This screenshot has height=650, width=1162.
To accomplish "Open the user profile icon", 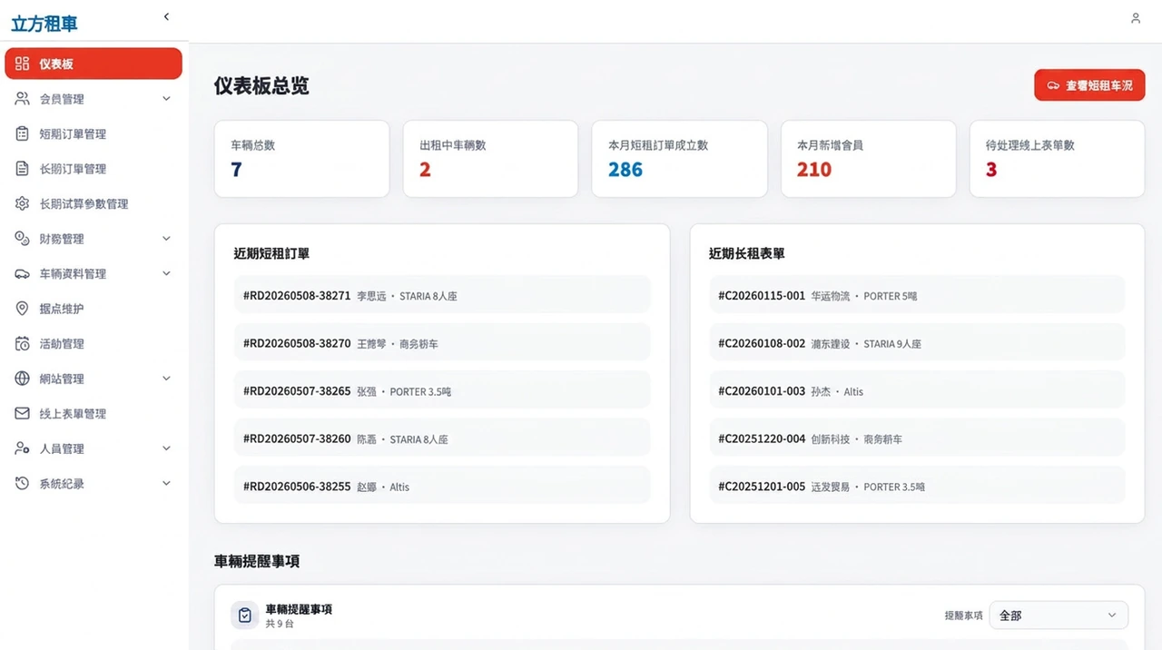I will pyautogui.click(x=1135, y=18).
